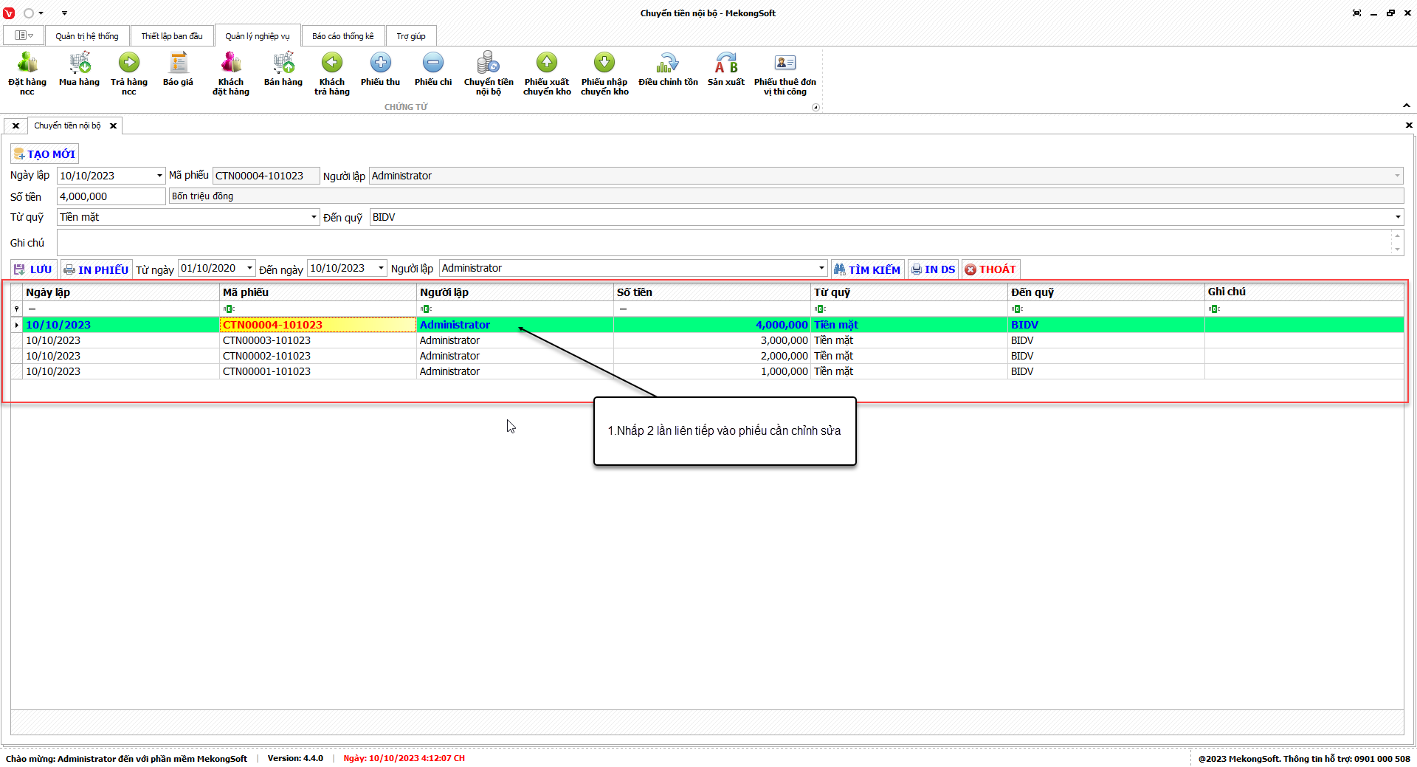Open Bán hàng sales icon

[x=283, y=69]
